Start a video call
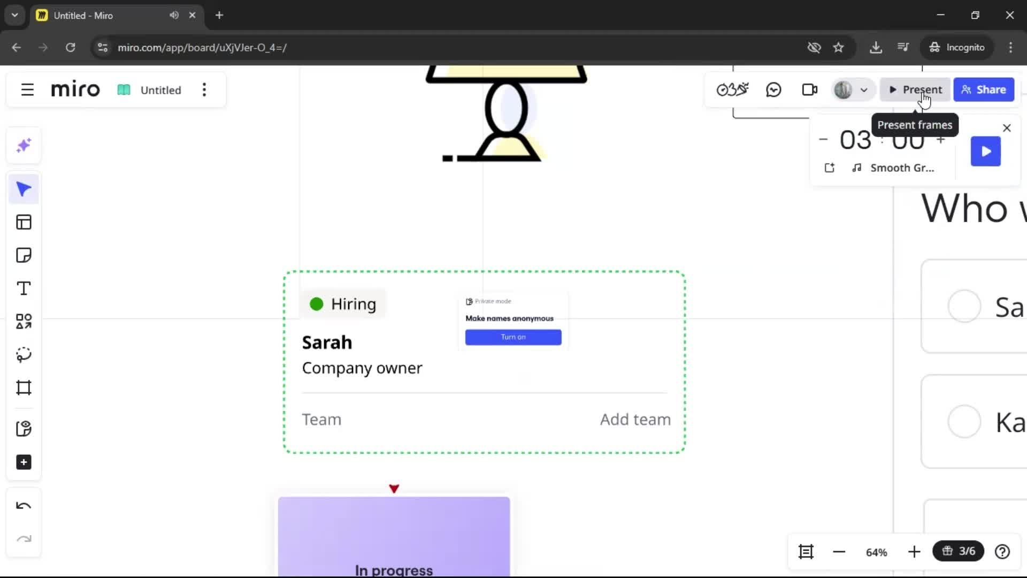The height and width of the screenshot is (578, 1027). click(810, 89)
